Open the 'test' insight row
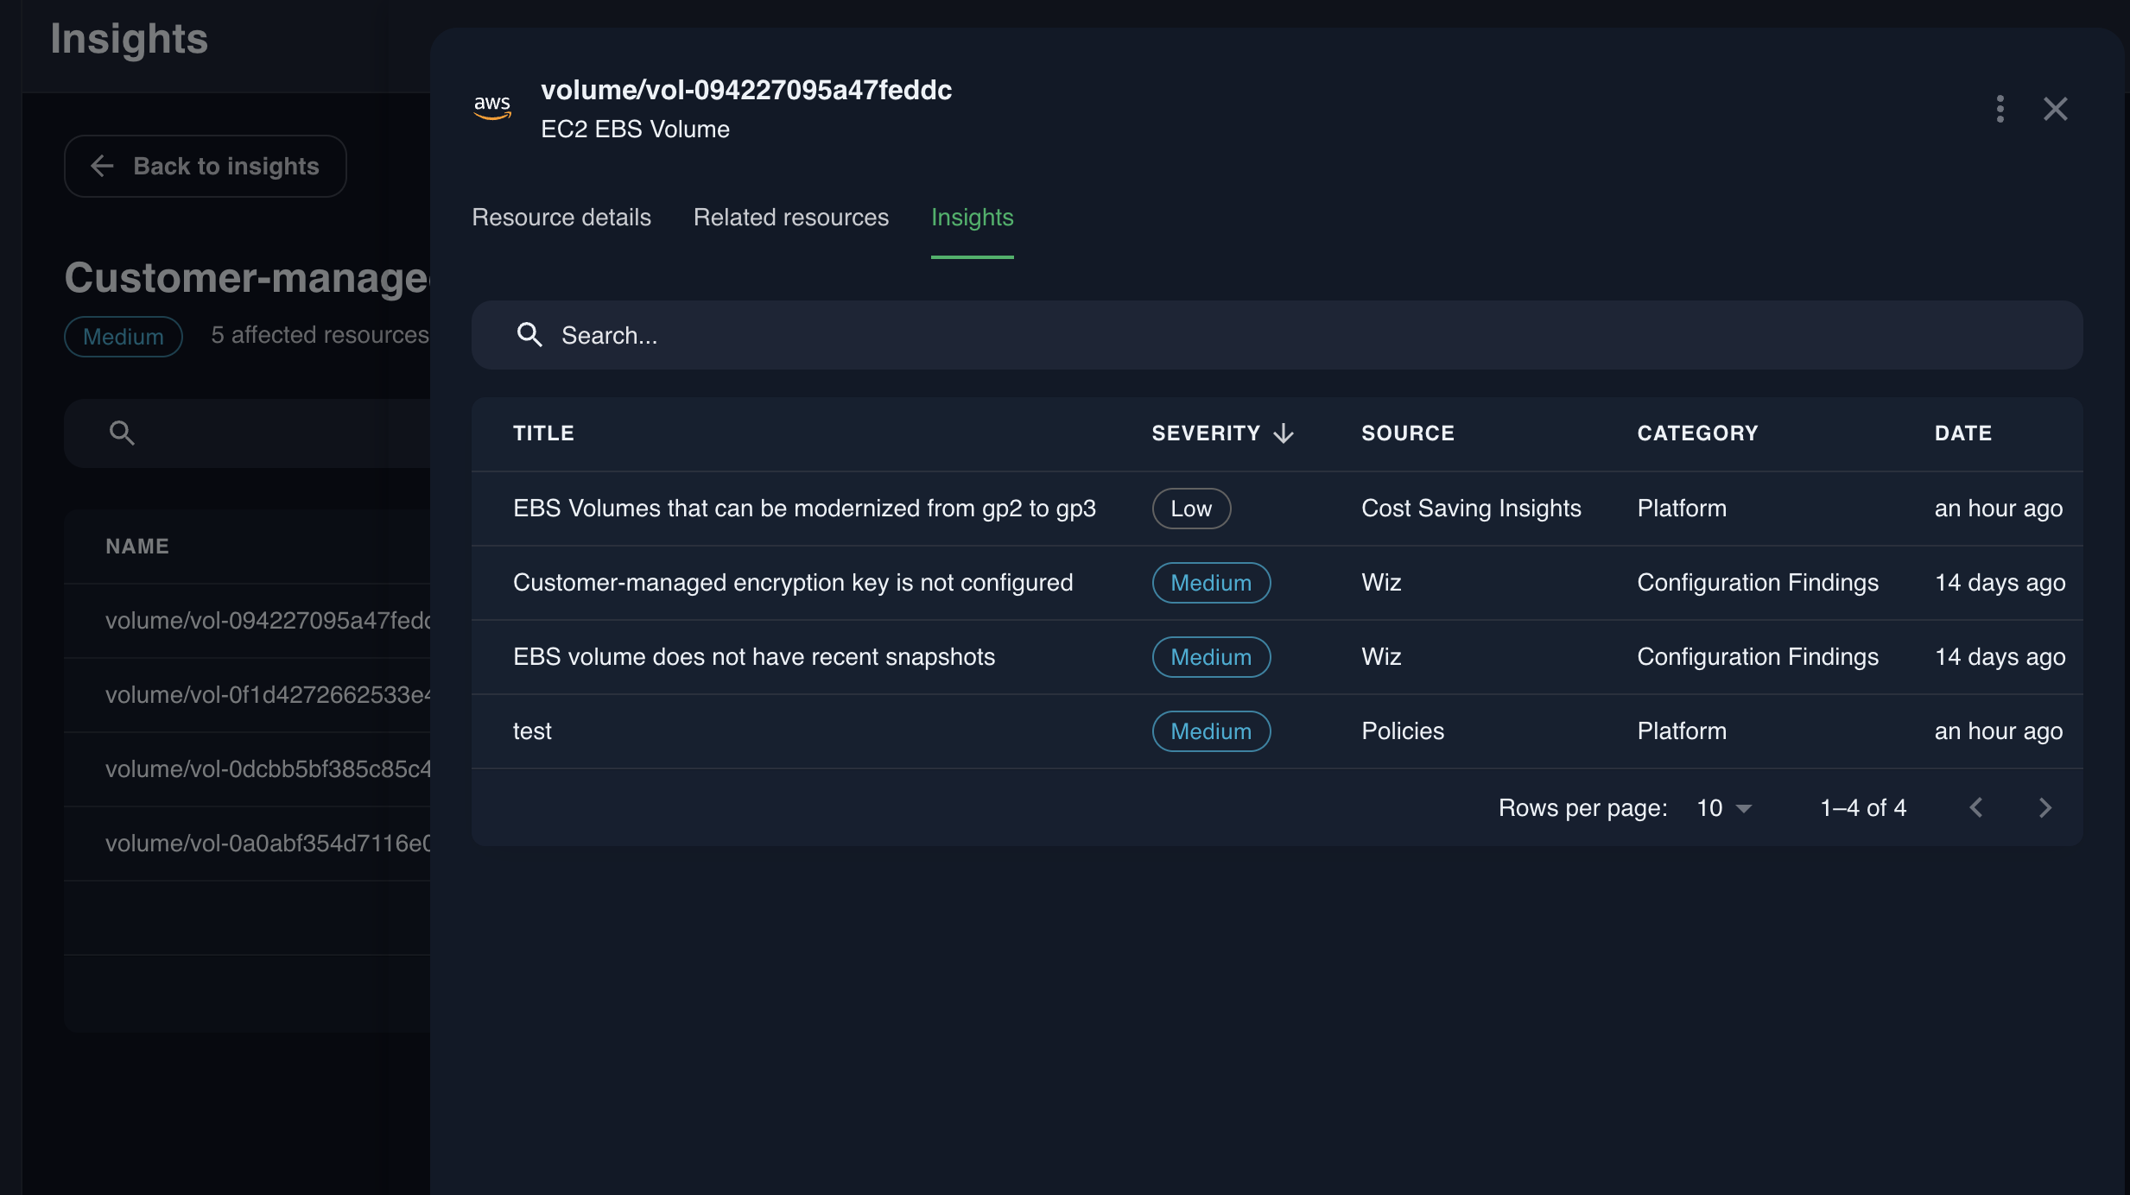The image size is (2130, 1195). [1277, 731]
